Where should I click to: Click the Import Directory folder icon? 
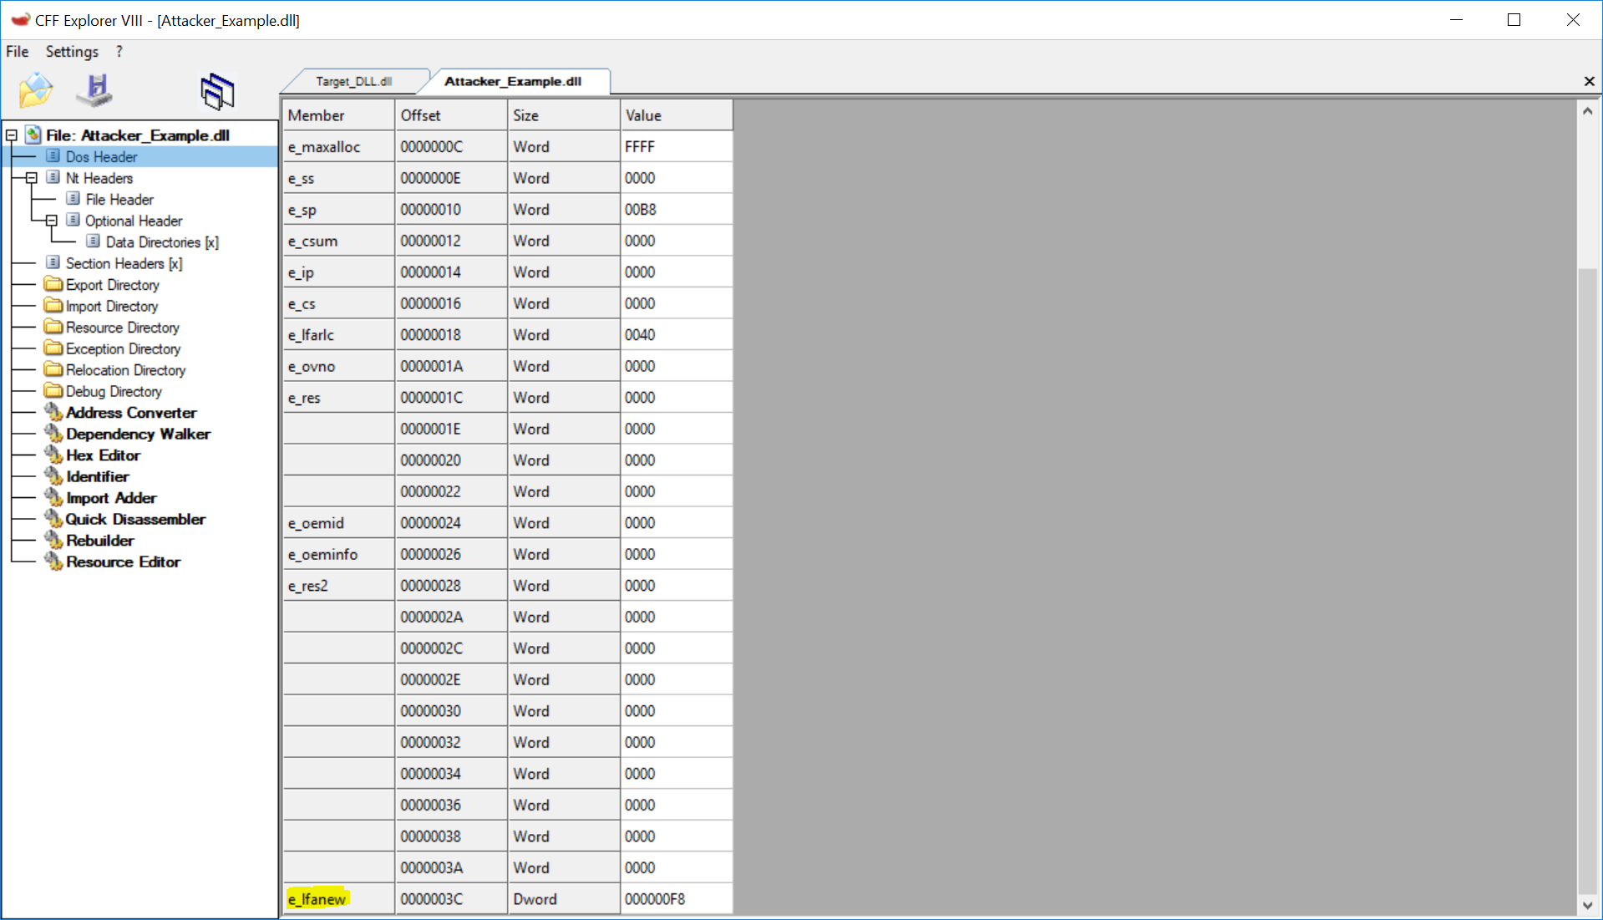pos(53,305)
